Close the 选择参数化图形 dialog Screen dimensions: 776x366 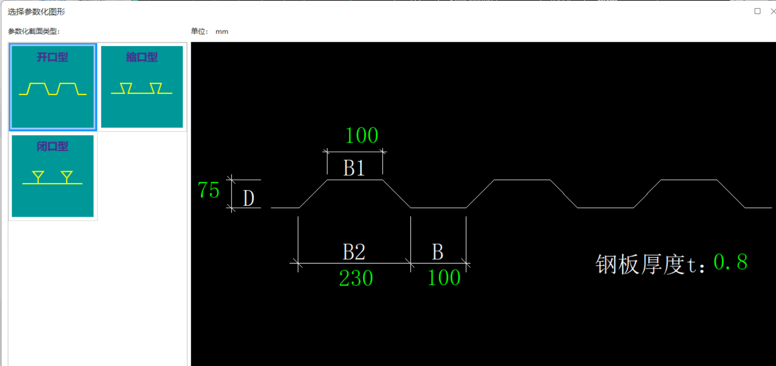coord(773,11)
